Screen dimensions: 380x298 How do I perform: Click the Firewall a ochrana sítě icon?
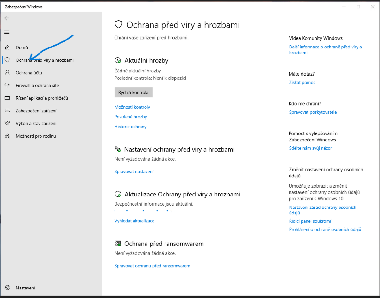pos(7,85)
